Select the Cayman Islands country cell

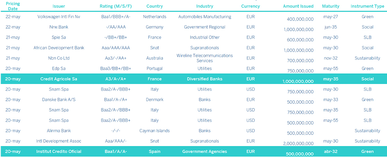tap(154, 131)
